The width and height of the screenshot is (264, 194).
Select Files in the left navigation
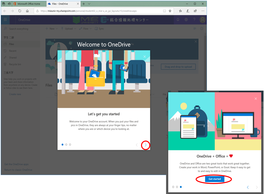pos(20,44)
